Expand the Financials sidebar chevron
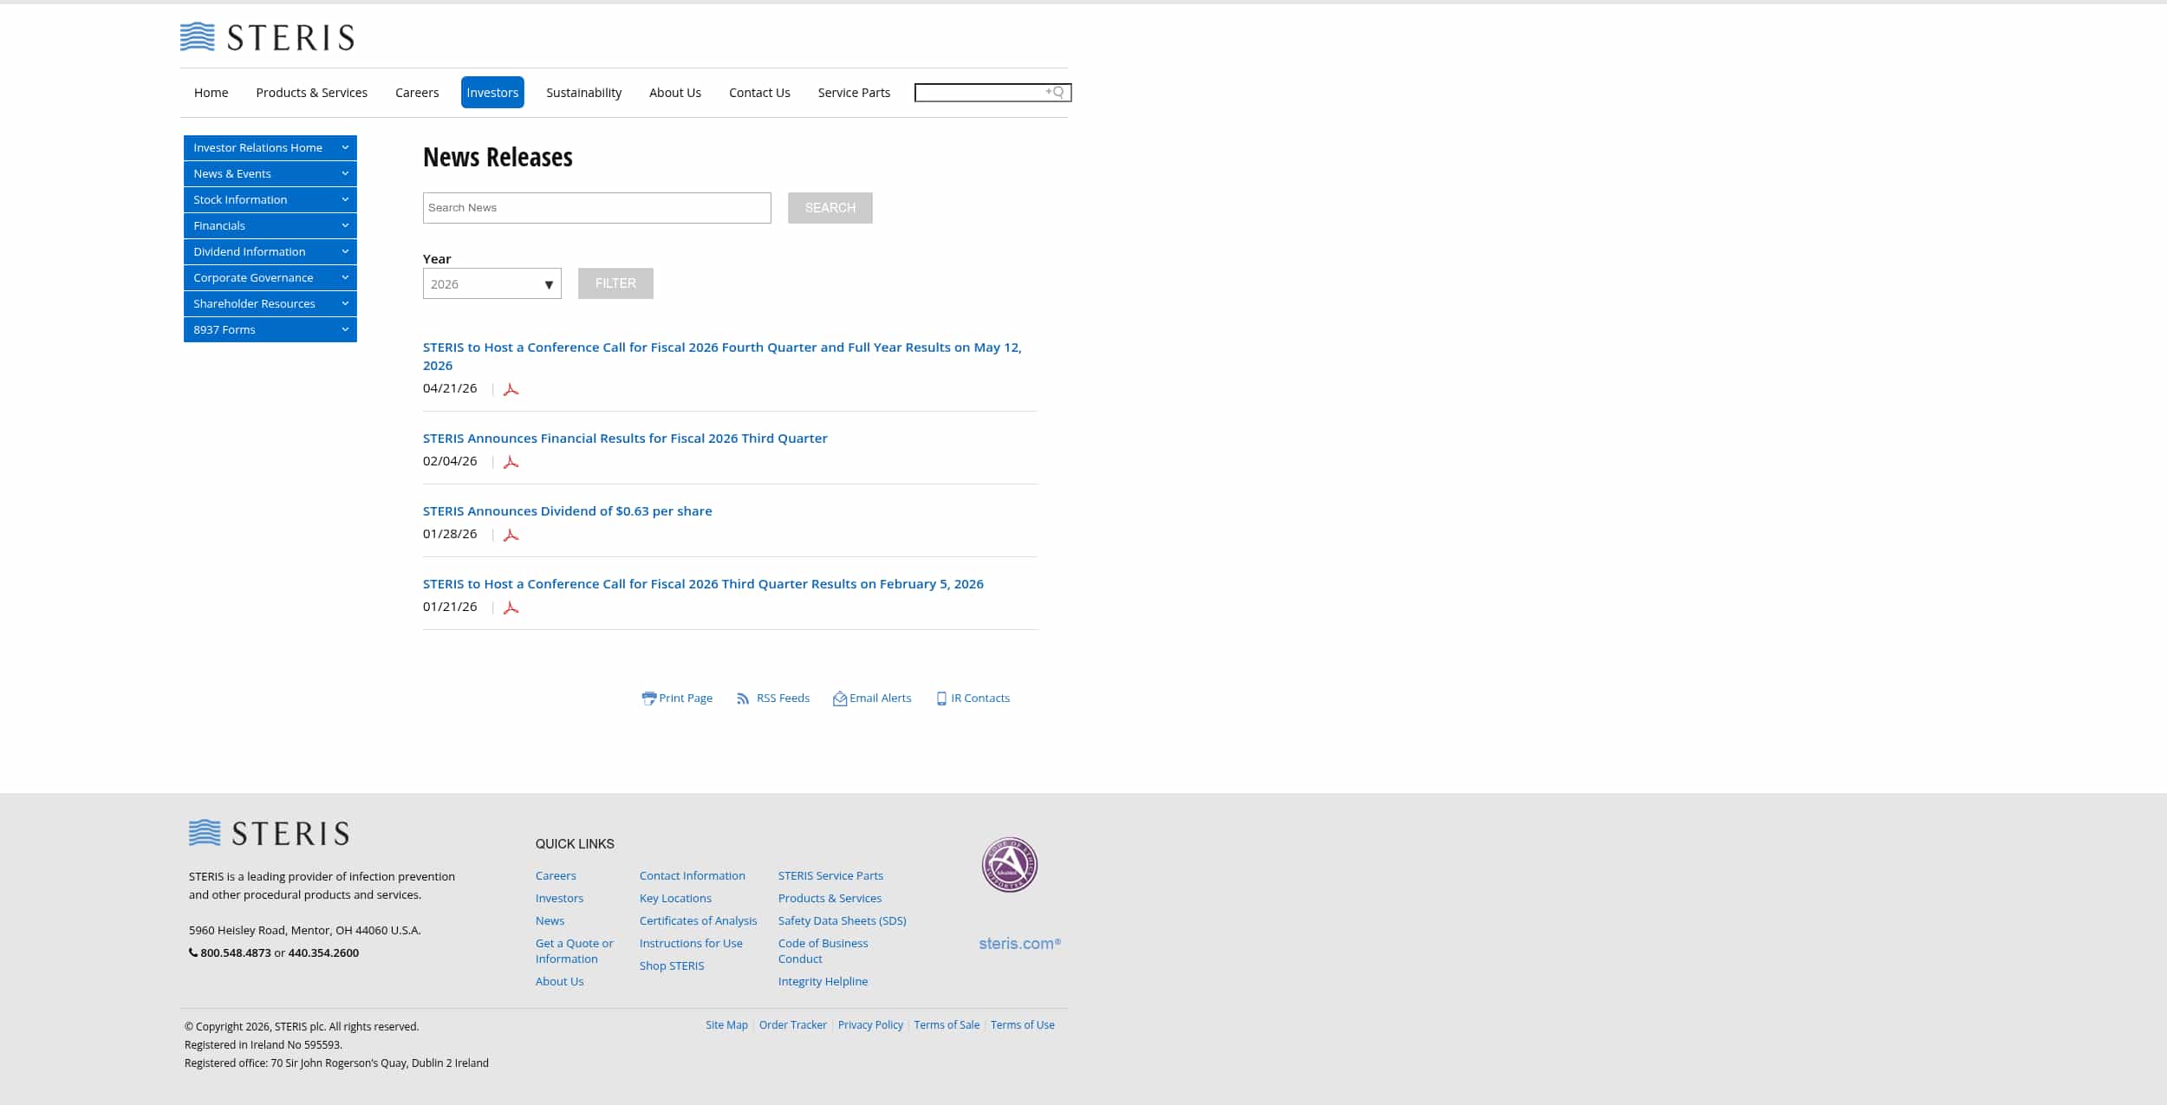The width and height of the screenshot is (2167, 1105). tap(345, 225)
